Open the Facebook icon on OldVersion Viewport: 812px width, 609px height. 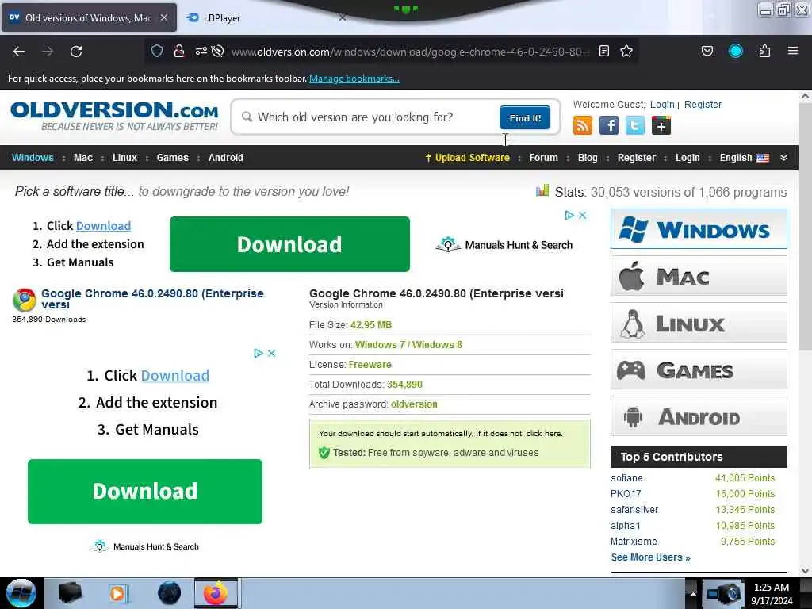(608, 125)
